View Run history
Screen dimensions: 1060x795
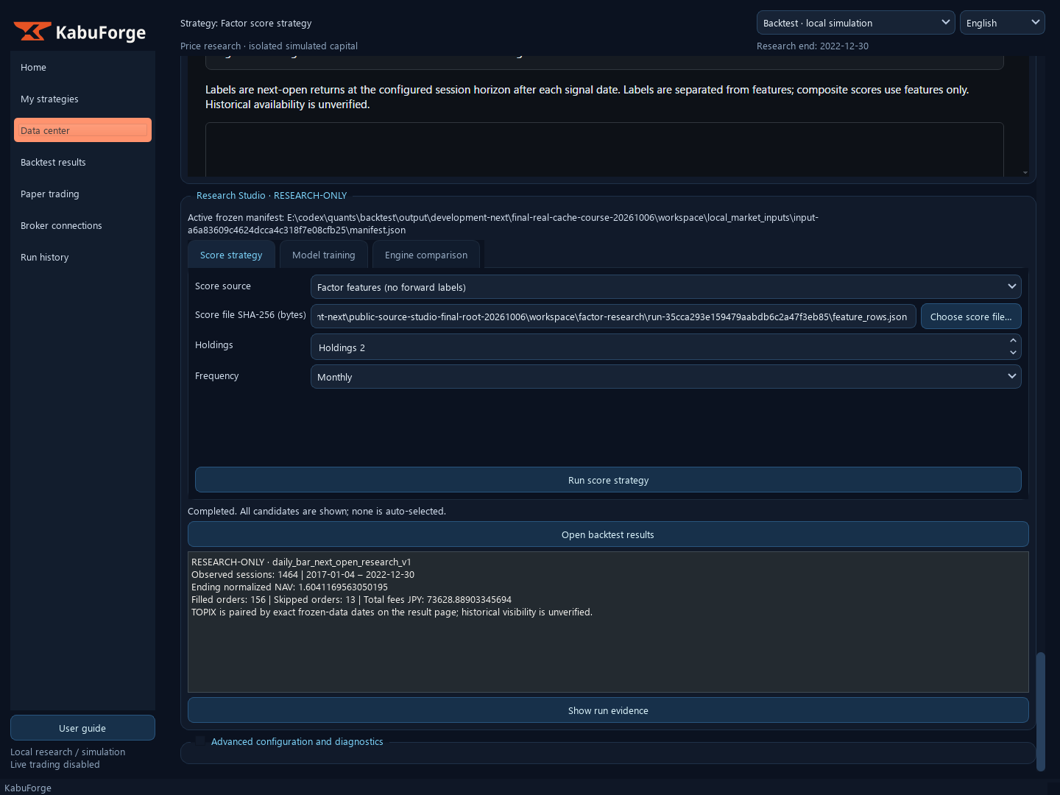pos(82,257)
